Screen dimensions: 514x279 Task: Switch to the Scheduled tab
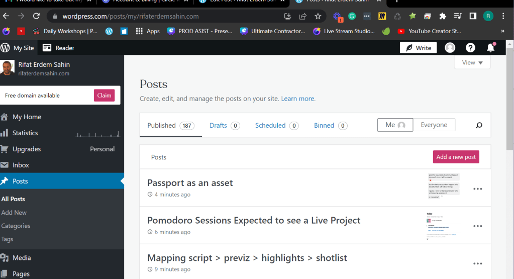point(277,125)
